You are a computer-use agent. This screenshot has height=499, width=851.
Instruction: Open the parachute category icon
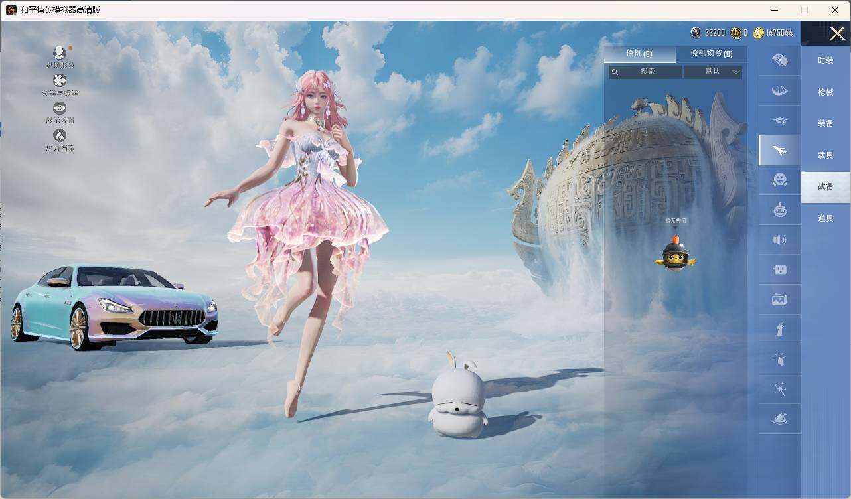[x=779, y=60]
